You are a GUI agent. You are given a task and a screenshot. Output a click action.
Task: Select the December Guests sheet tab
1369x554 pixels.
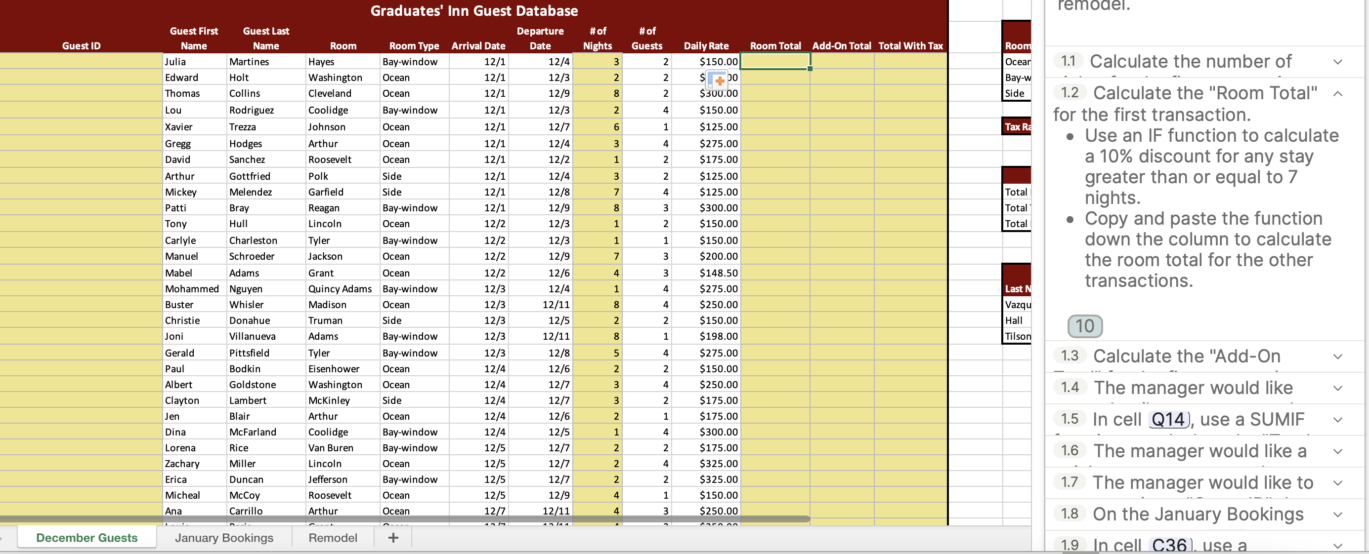[86, 538]
